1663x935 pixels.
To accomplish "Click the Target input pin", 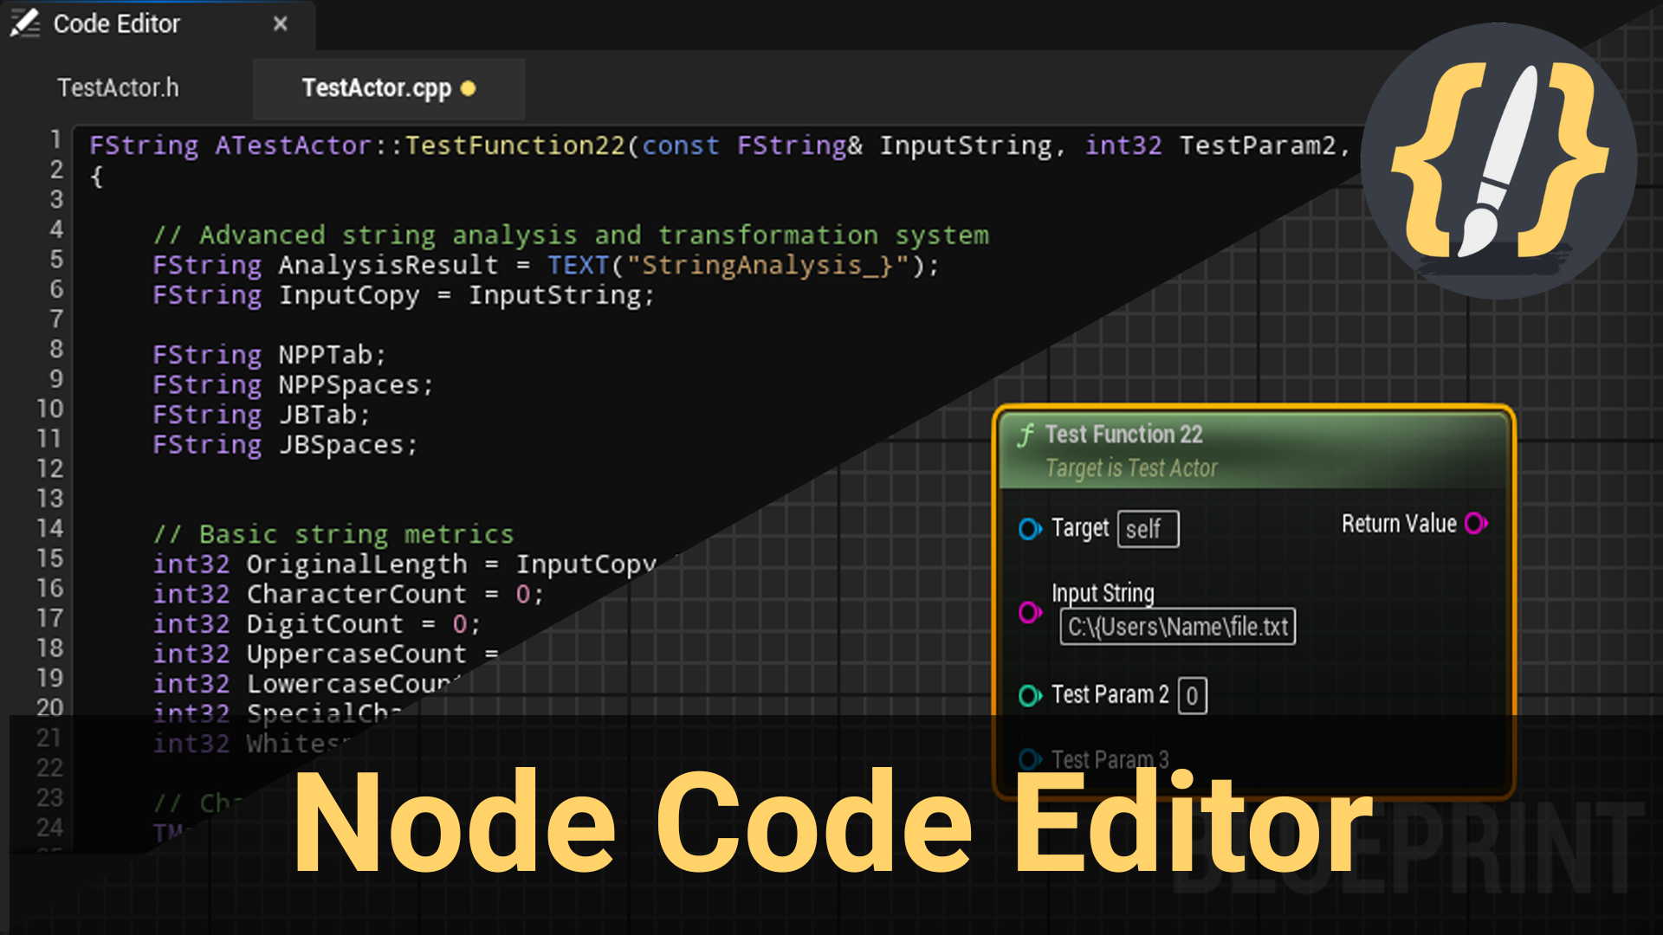I will tap(1029, 529).
